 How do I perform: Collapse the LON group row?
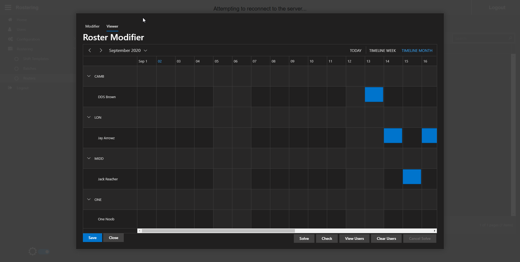click(x=89, y=117)
